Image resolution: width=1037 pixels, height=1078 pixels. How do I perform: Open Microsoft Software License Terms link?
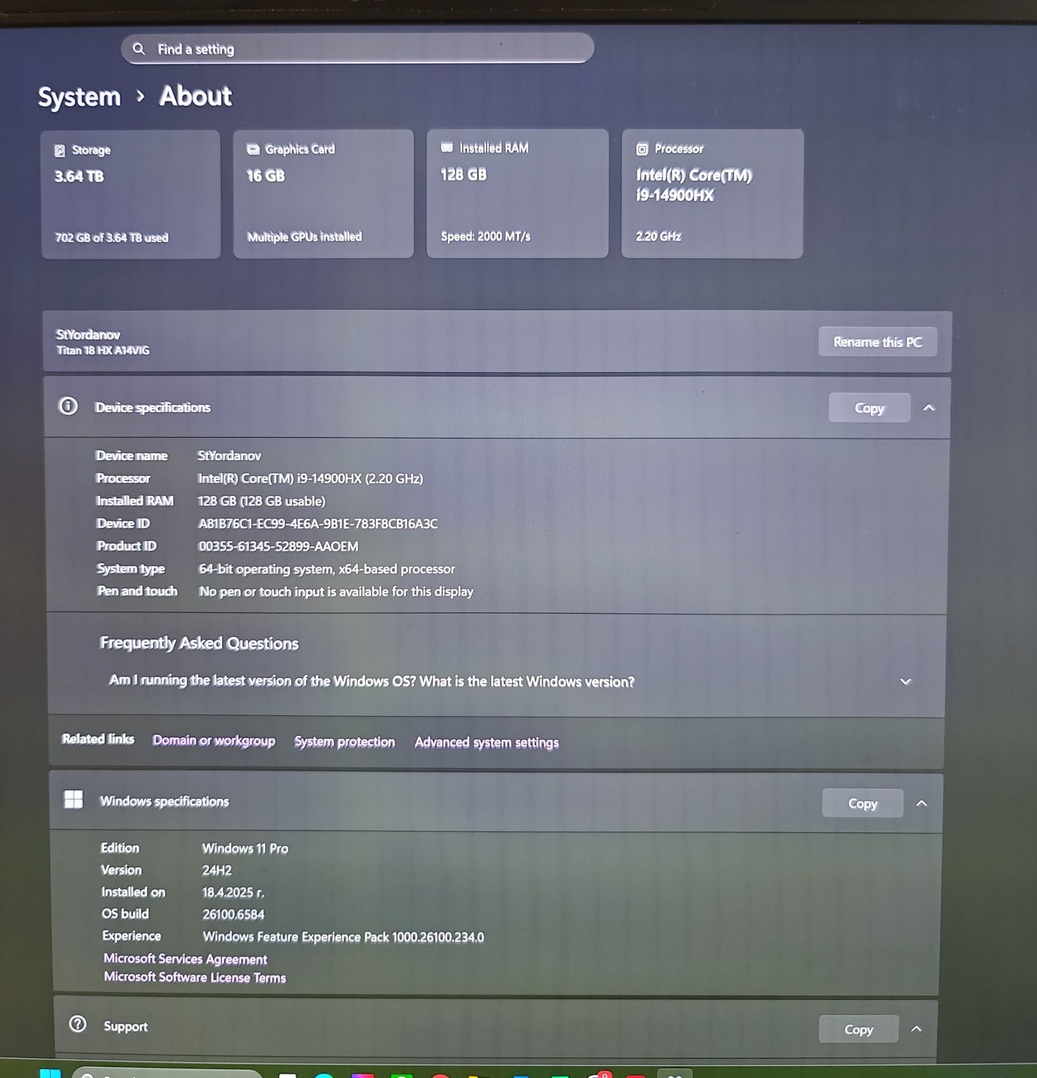pos(195,977)
